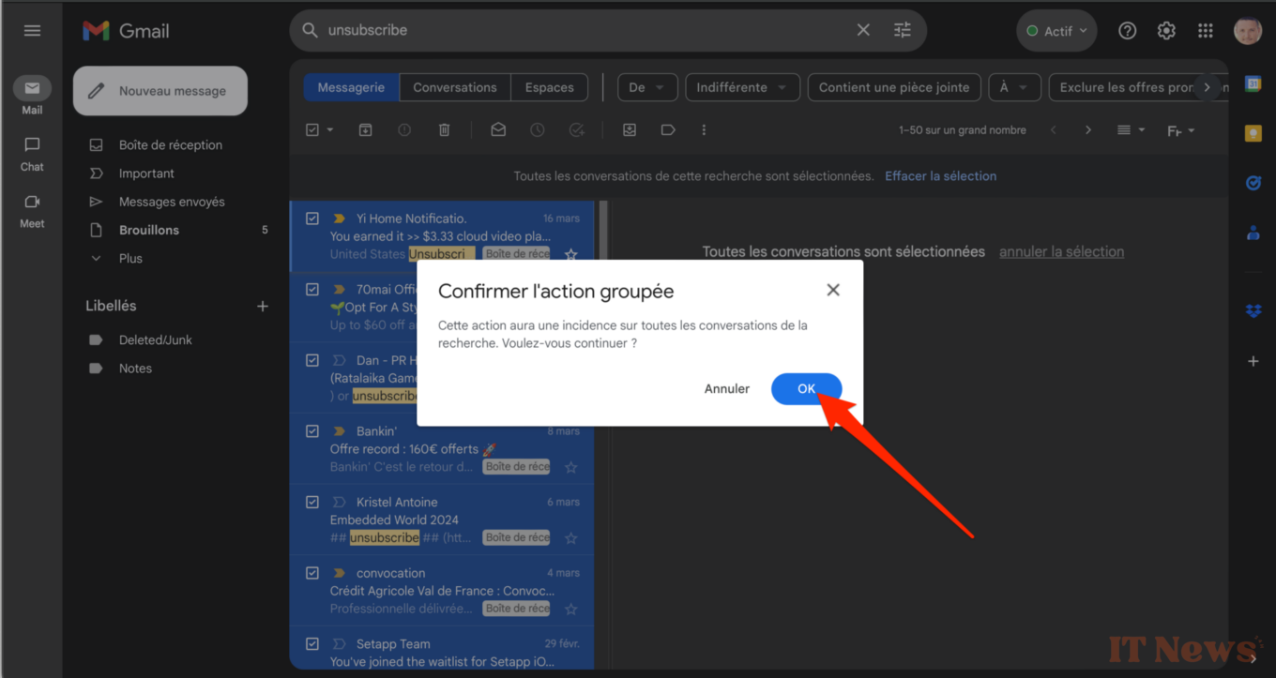Expand the De sender filter dropdown
Image resolution: width=1276 pixels, height=678 pixels.
(x=646, y=87)
